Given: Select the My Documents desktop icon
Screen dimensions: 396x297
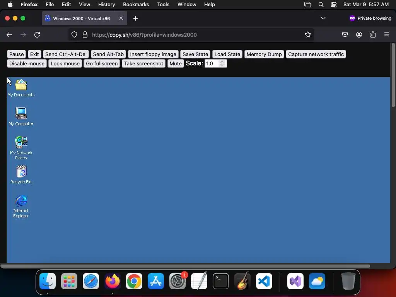Looking at the screenshot, I should [21, 88].
